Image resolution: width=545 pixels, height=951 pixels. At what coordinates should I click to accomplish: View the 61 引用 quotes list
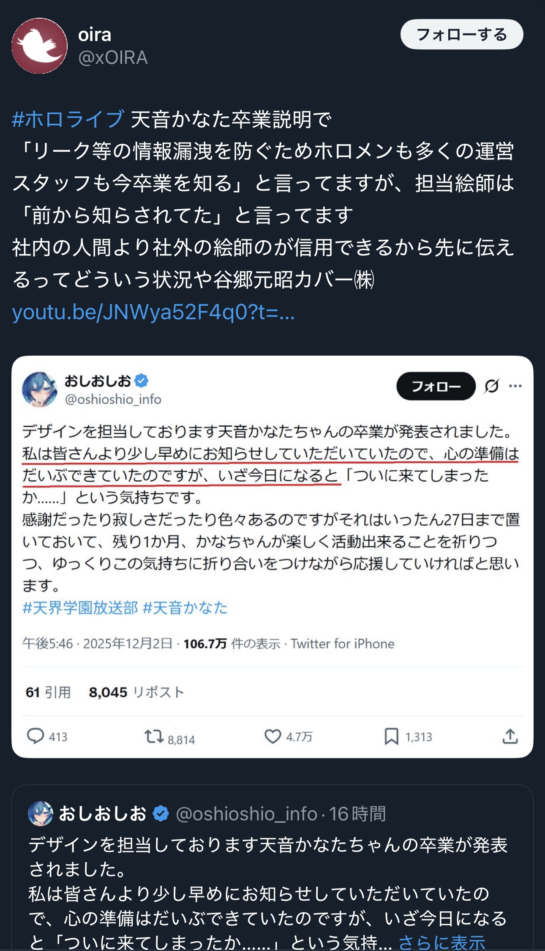coord(48,692)
